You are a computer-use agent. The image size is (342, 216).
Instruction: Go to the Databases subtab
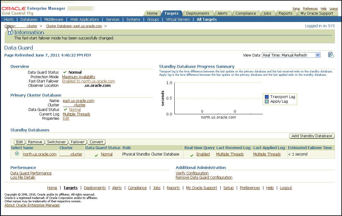tap(29, 19)
